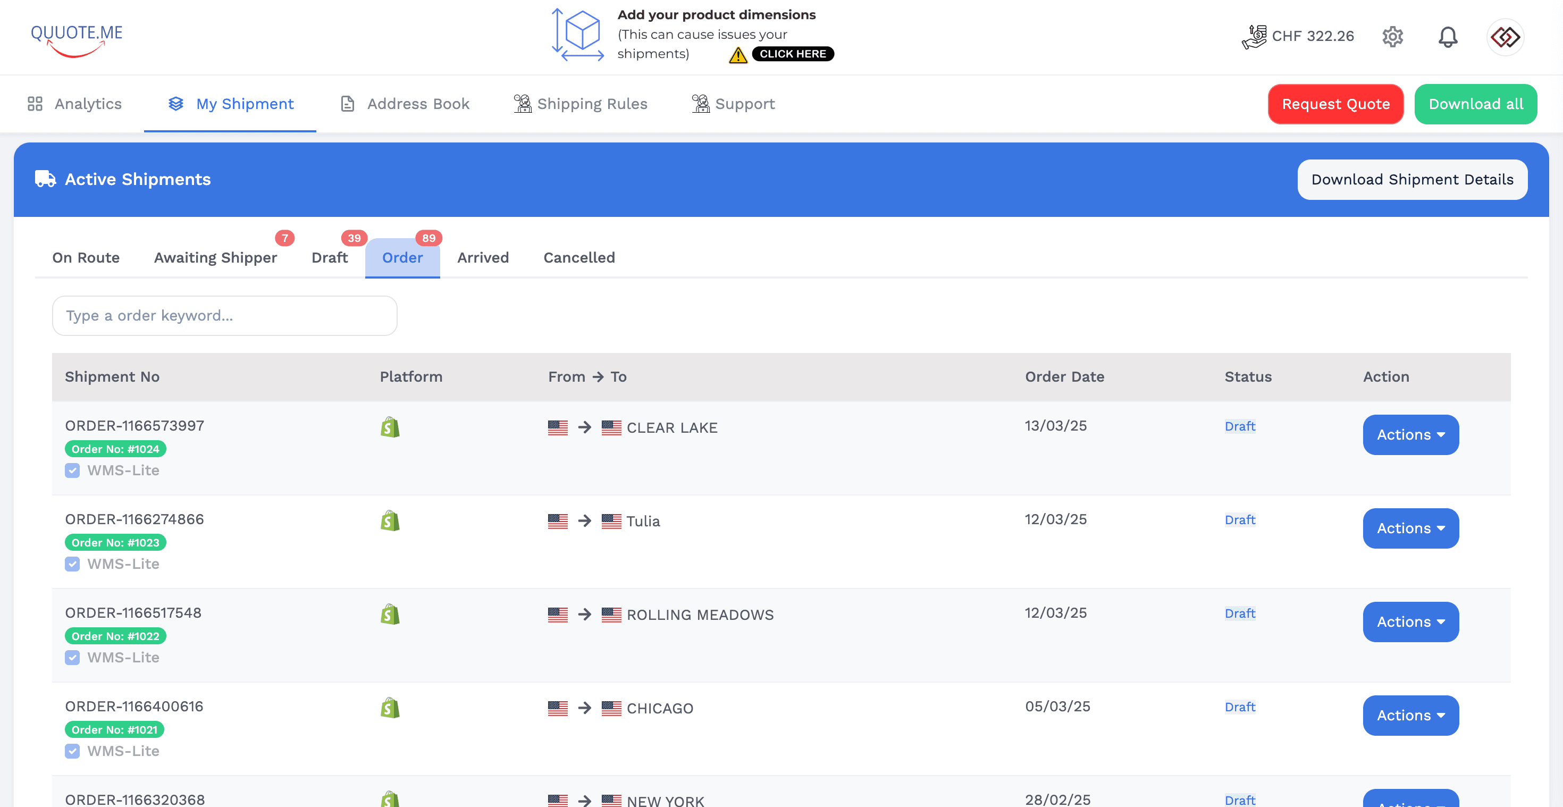Click the notification bell icon
The width and height of the screenshot is (1563, 807).
1447,36
